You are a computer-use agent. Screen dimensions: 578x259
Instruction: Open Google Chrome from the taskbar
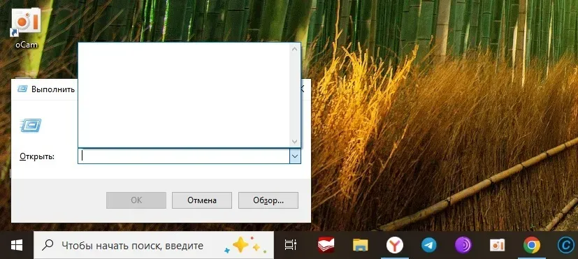point(532,245)
